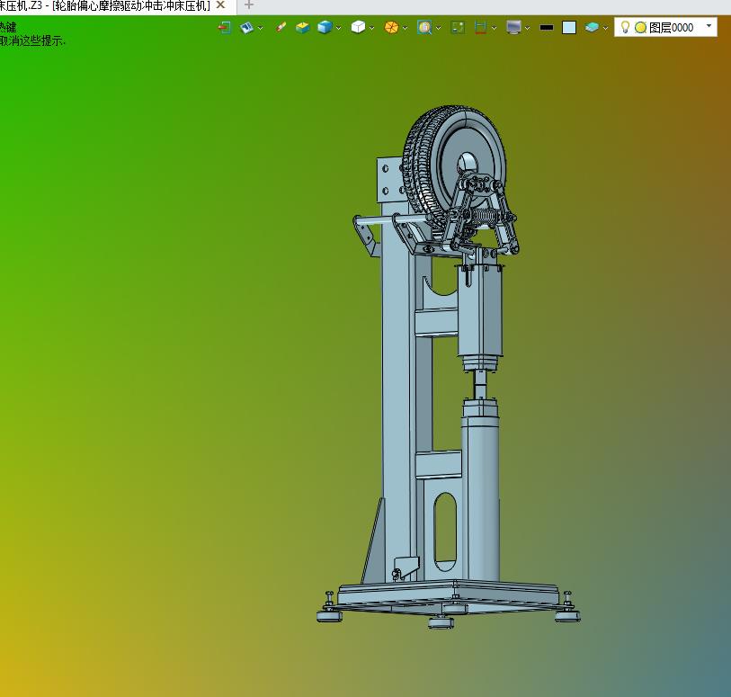Screen dimensions: 731x697
Task: Click the green square fit-extents icon
Action: (458, 28)
